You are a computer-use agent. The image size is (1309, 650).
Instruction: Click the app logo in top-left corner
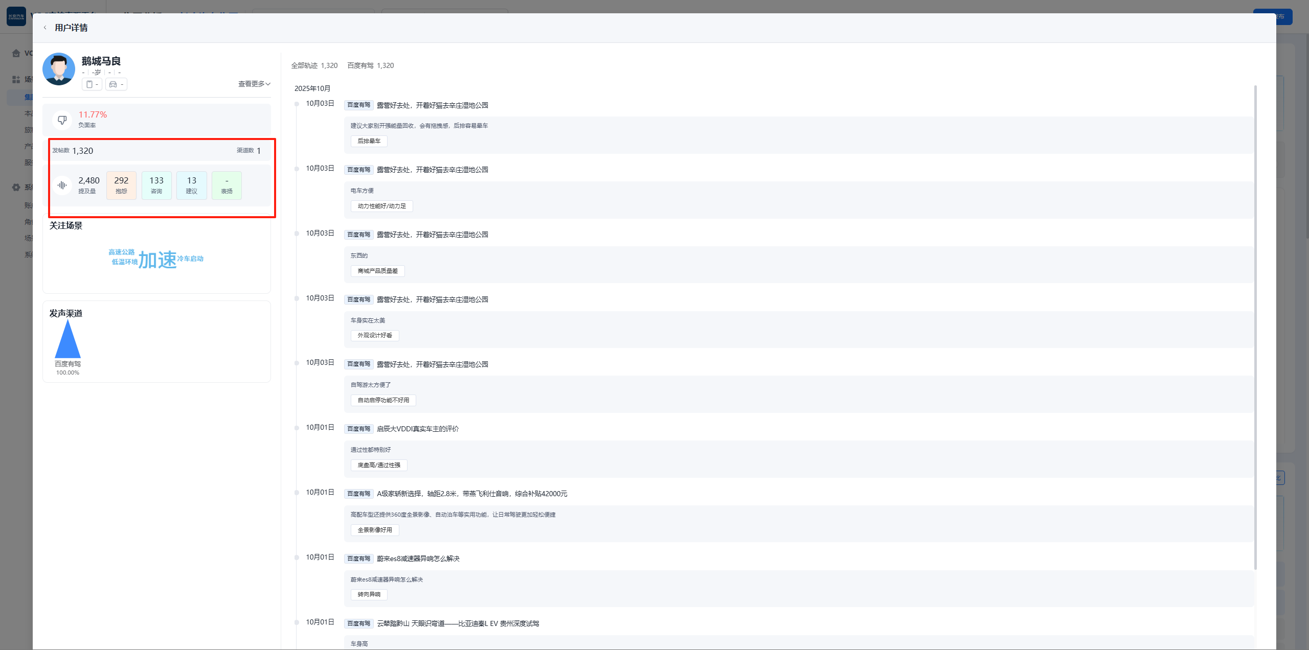[x=16, y=16]
